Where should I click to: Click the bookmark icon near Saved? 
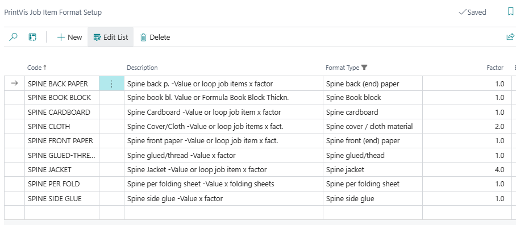pos(510,12)
